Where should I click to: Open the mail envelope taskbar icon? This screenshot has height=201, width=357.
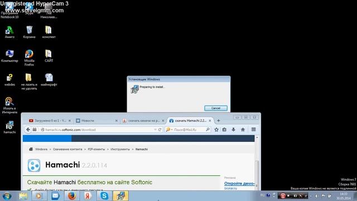coord(55,196)
